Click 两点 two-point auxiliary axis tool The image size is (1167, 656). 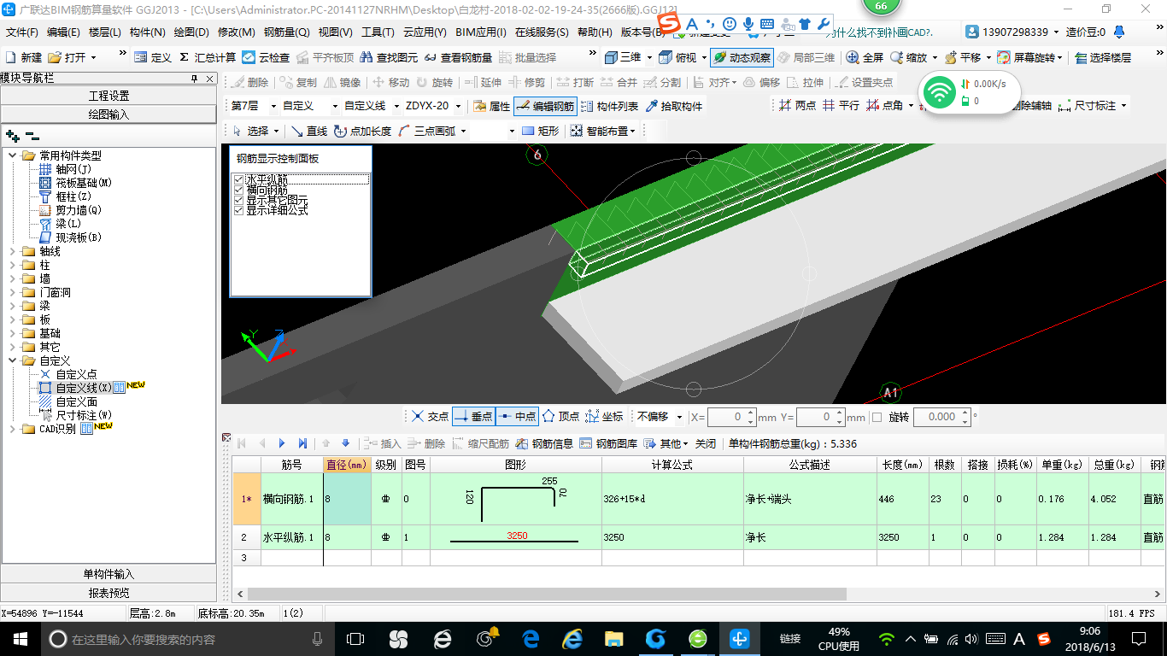pos(797,106)
